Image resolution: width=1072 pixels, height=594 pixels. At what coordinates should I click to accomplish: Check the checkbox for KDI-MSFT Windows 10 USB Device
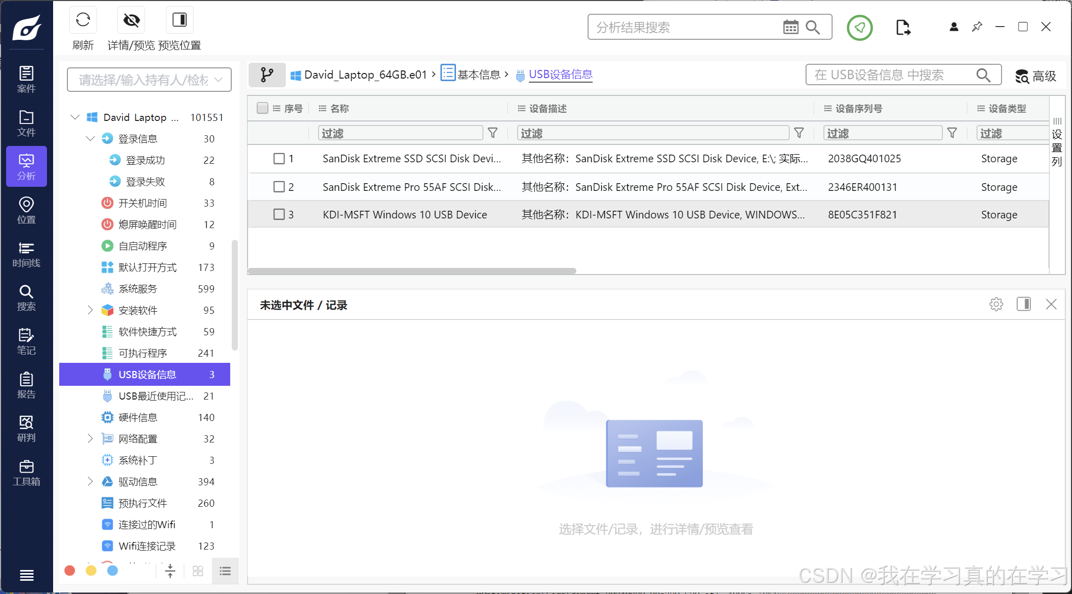click(x=279, y=214)
